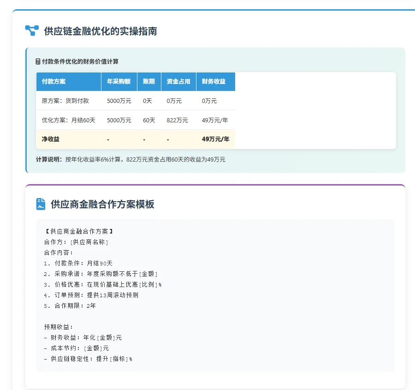Image resolution: width=415 pixels, height=390 pixels.
Task: Click the 预期收益 section label
Action: coord(58,327)
